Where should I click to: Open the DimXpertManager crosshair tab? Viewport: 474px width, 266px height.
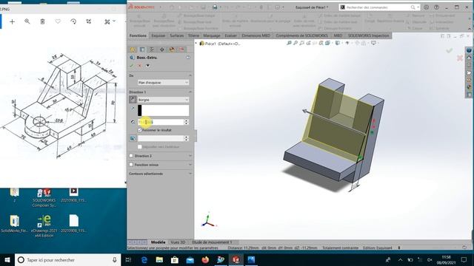tap(162, 50)
